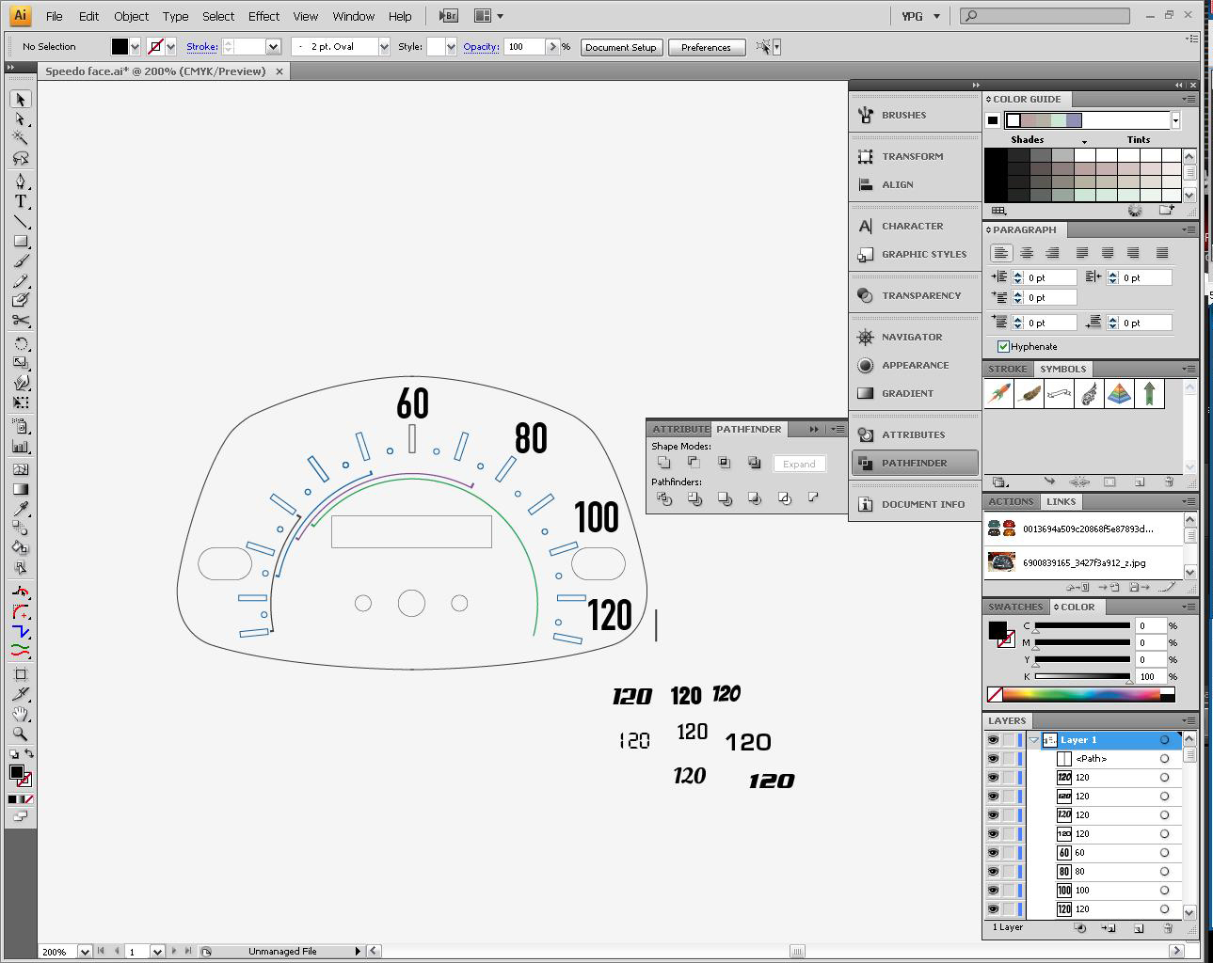Click the K channel slider track
Viewport: 1213px width, 963px height.
coord(1082,676)
